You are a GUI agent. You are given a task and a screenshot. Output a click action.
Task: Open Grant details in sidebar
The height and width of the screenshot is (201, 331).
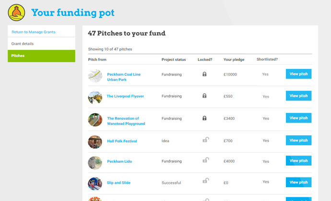click(x=41, y=44)
